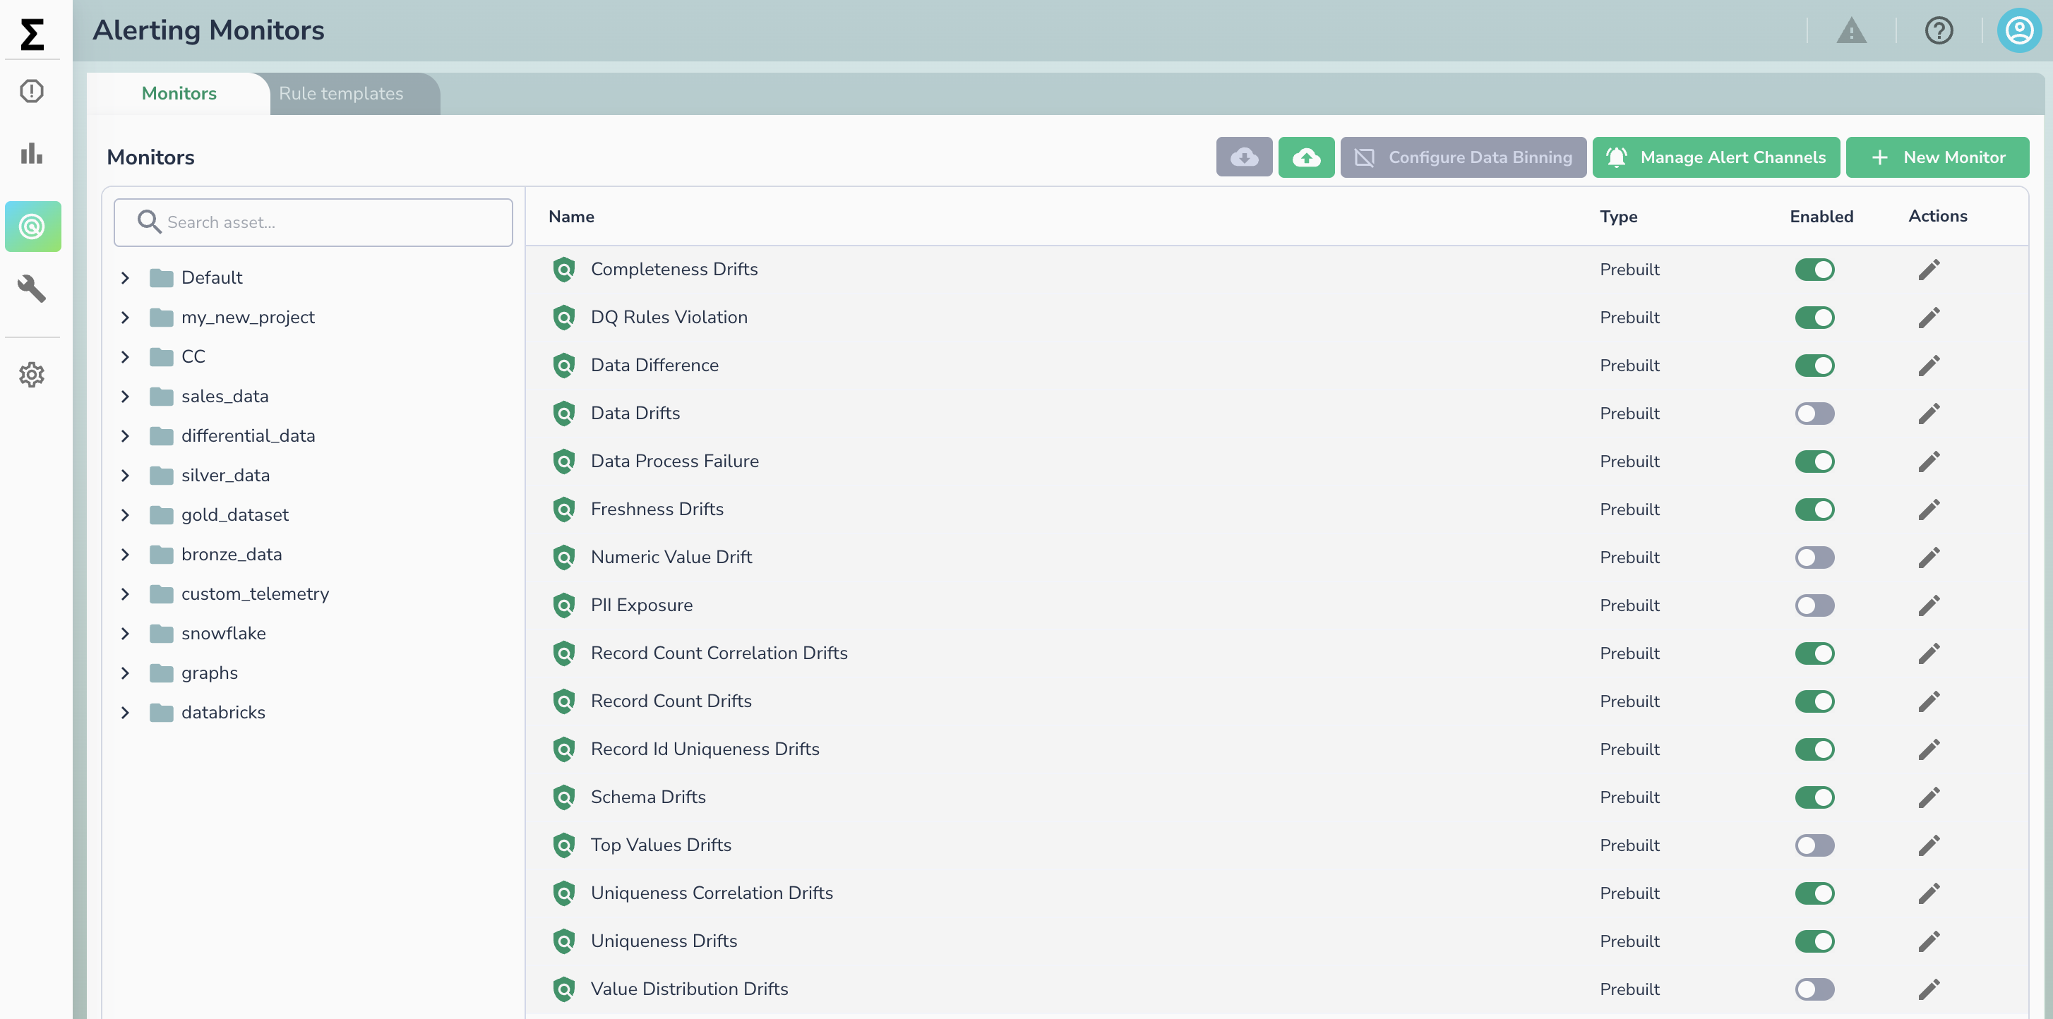Image resolution: width=2053 pixels, height=1019 pixels.
Task: Click the cloud download icon button
Action: [x=1243, y=157]
